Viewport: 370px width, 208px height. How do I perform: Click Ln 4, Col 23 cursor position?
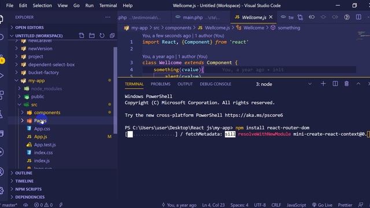click(213, 205)
